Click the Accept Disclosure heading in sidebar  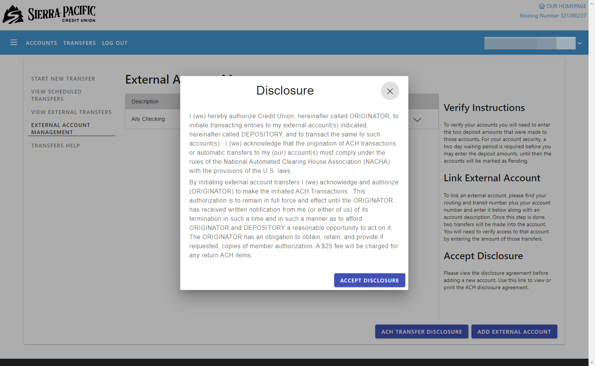point(483,256)
